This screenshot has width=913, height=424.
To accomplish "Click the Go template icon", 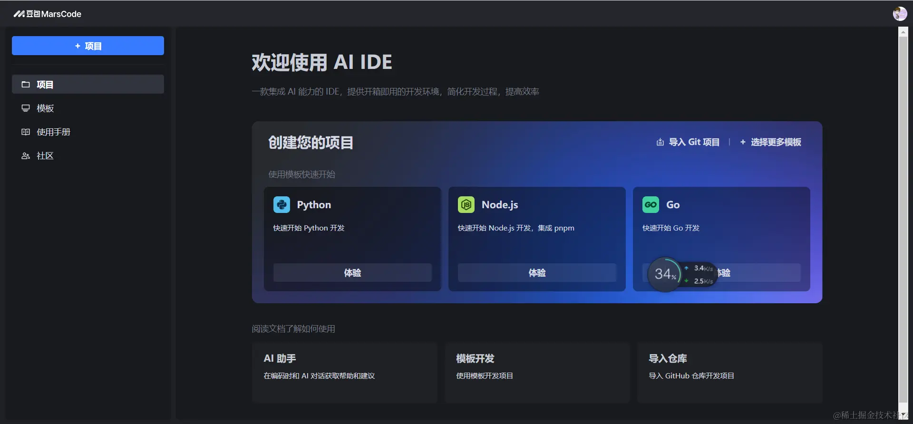I will 651,205.
